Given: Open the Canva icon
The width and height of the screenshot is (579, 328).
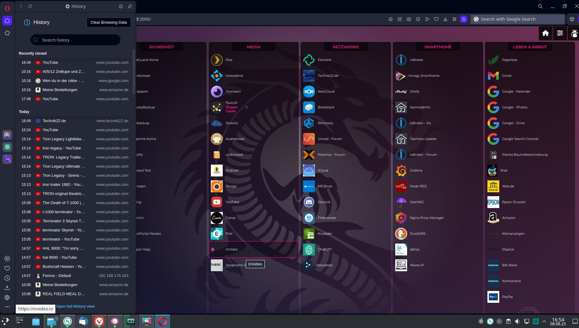Looking at the screenshot, I should (217, 218).
